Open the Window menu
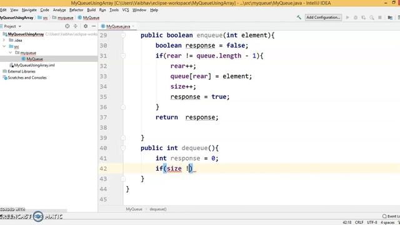The width and height of the screenshot is (400, 225). click(x=139, y=10)
